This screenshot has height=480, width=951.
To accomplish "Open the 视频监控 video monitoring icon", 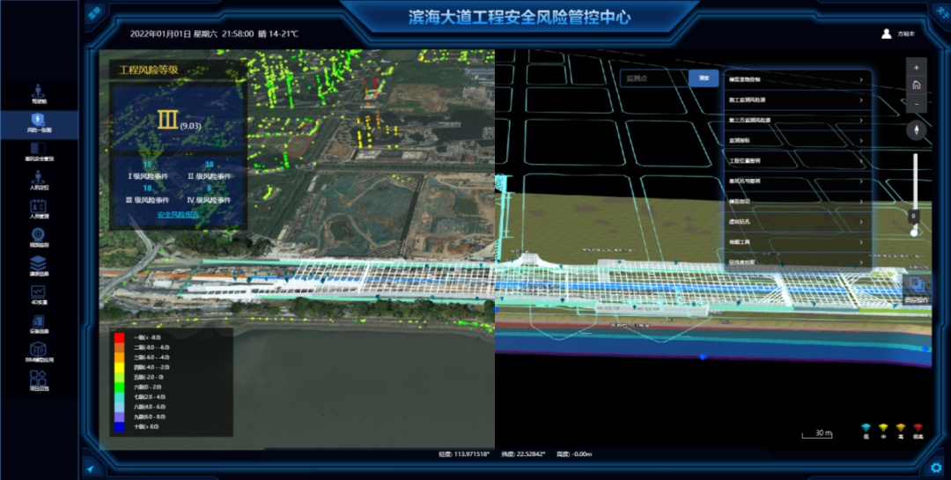I will [x=39, y=235].
